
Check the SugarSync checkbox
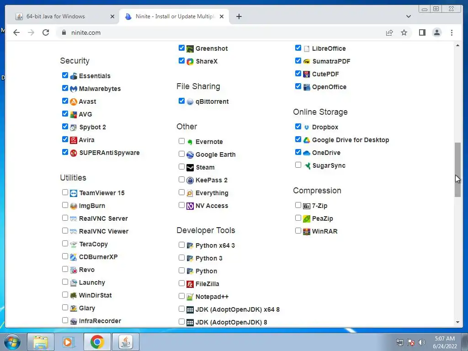click(x=298, y=165)
